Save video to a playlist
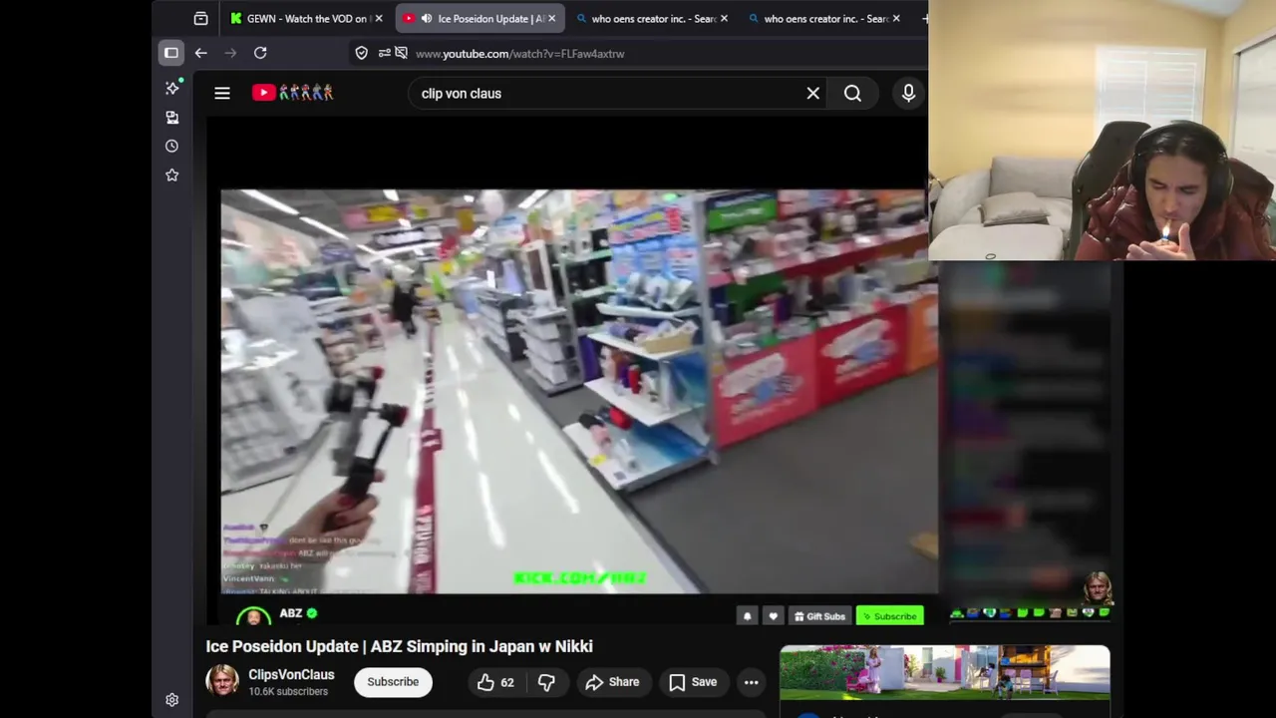Screen dimensions: 1276x718 click(x=693, y=682)
